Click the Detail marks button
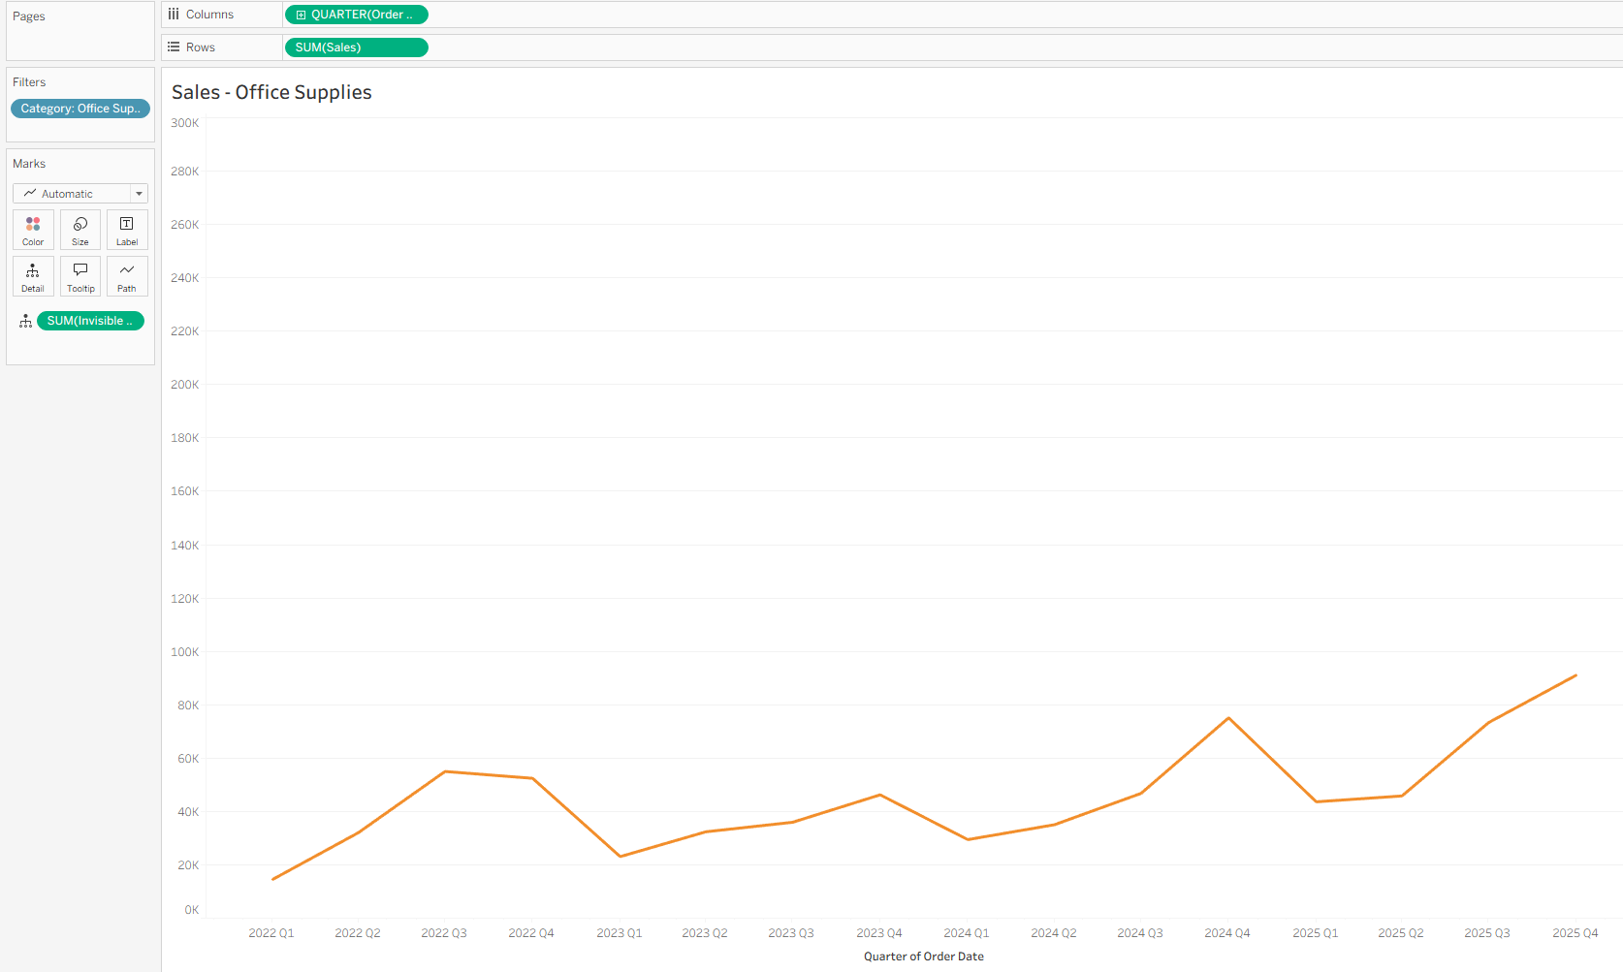The image size is (1623, 972). coord(33,276)
